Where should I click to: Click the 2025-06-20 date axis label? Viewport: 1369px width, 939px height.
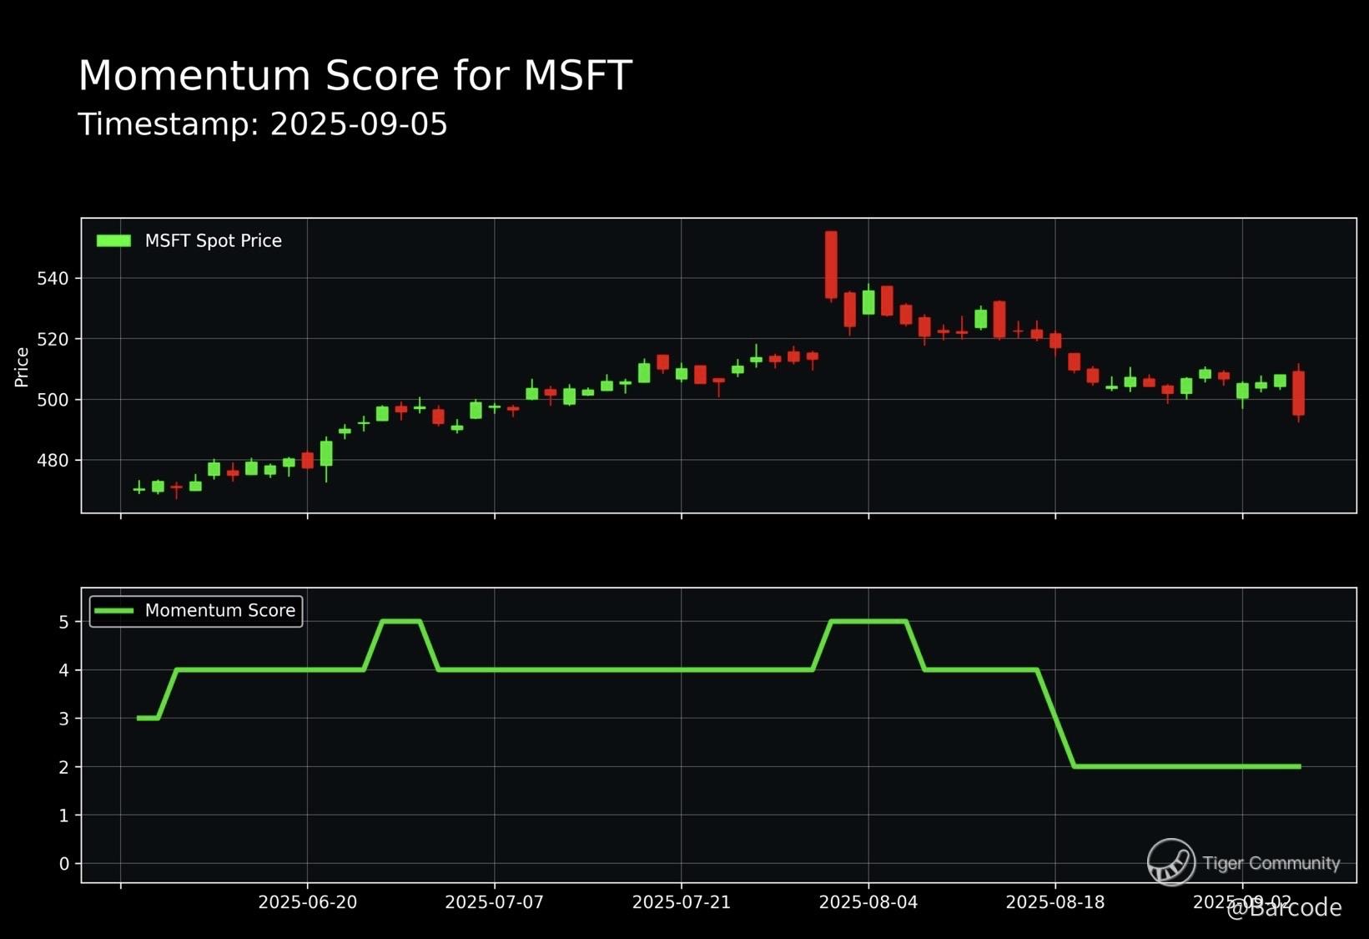pyautogui.click(x=308, y=903)
